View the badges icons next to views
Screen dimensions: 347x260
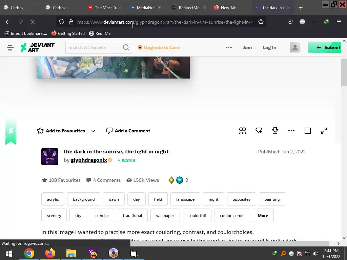click(x=176, y=180)
